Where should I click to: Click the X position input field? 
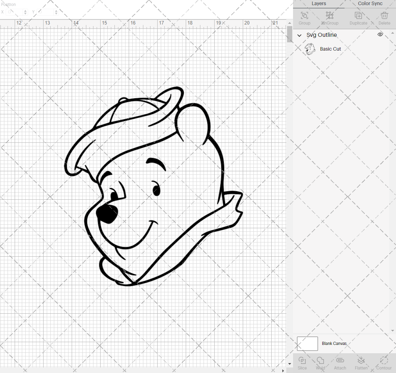pyautogui.click(x=15, y=12)
